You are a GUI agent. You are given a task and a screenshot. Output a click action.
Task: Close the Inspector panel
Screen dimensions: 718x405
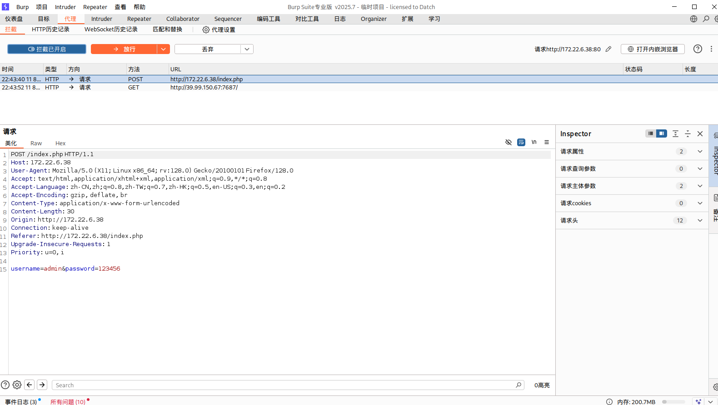pos(700,133)
